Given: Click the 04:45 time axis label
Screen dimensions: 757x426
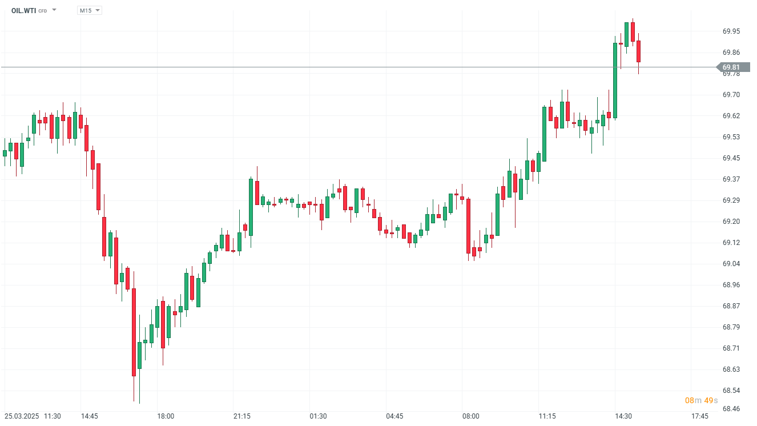Looking at the screenshot, I should point(394,416).
